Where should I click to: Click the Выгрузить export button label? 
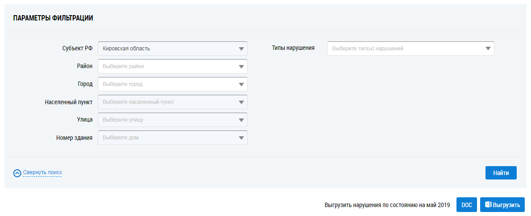pyautogui.click(x=506, y=205)
